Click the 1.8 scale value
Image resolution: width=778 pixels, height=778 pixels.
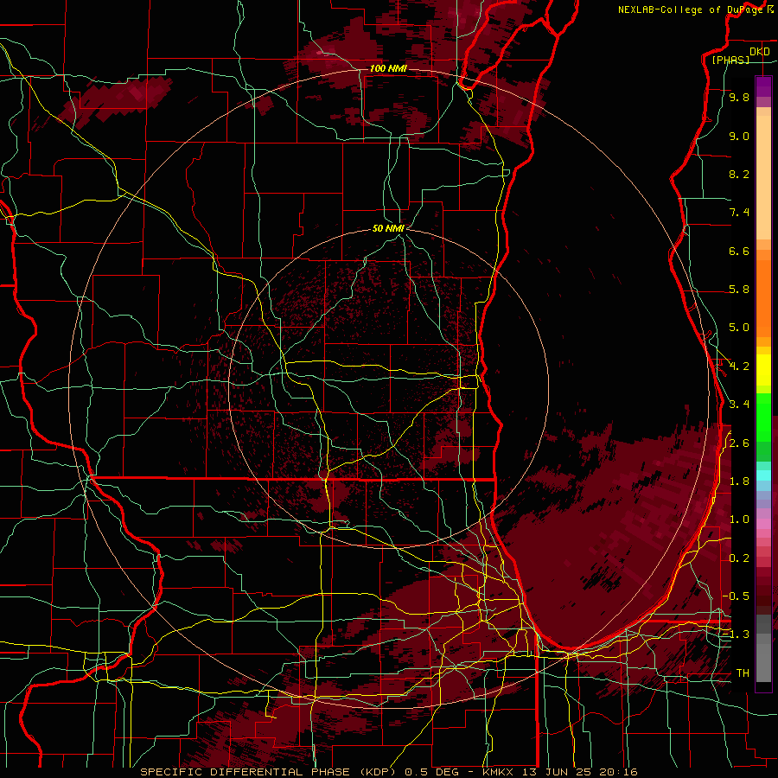[x=739, y=481]
